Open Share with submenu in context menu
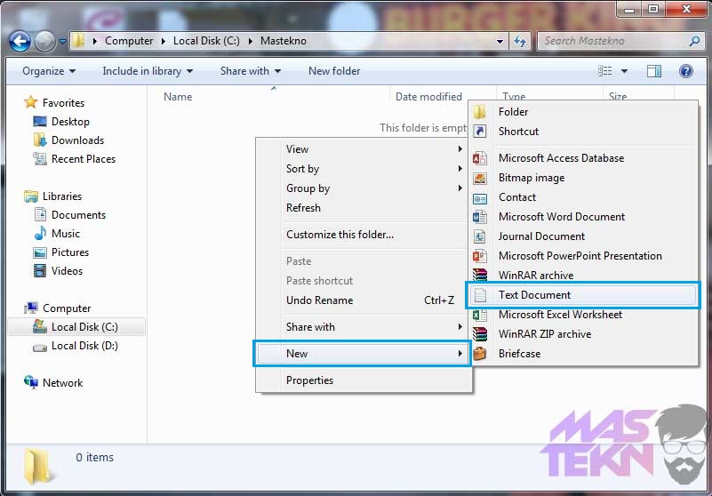The width and height of the screenshot is (712, 496). tap(364, 327)
